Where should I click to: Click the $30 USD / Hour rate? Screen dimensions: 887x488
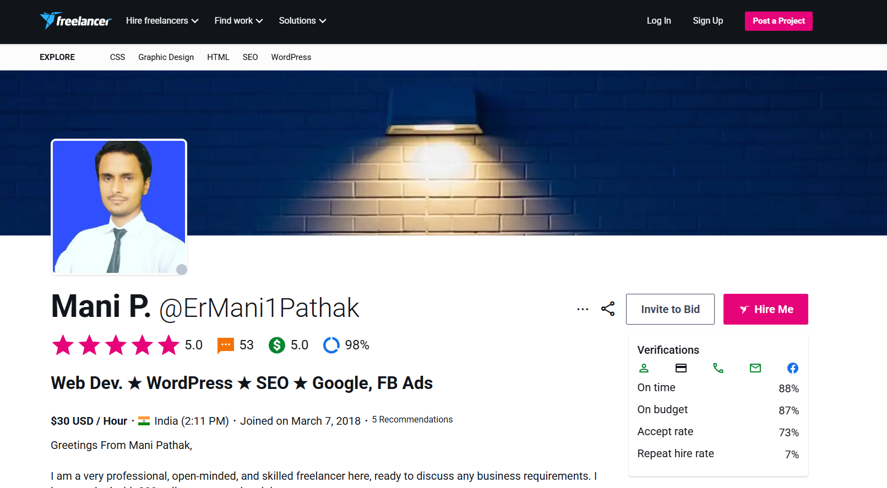[x=89, y=421]
